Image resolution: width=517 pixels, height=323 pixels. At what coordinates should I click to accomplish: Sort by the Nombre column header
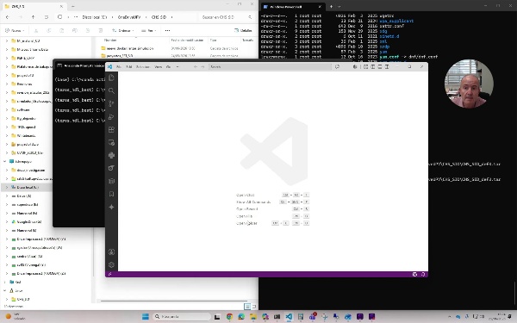coord(110,40)
